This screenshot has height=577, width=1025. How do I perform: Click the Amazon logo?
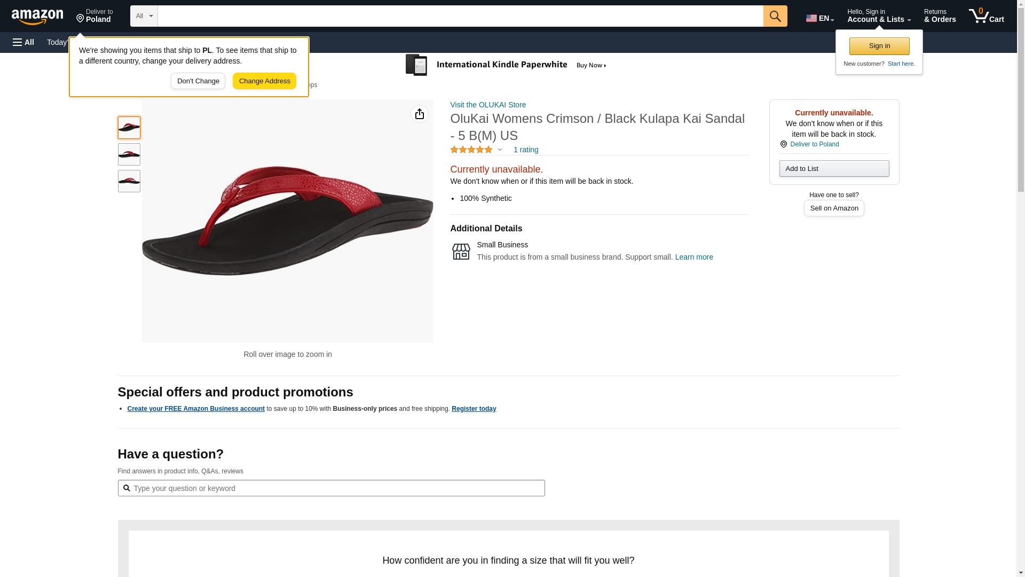point(37,17)
